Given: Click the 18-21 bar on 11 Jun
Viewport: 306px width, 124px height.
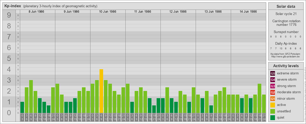Looking at the screenshot, I should coord(154,109).
